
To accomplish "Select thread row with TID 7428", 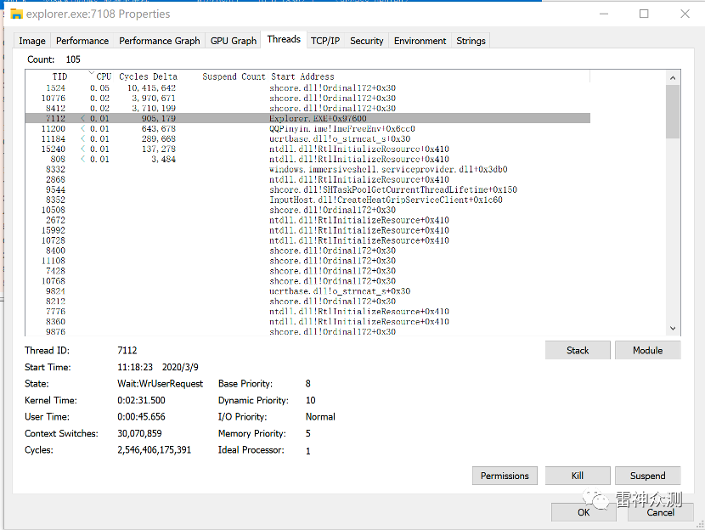I will [307, 271].
